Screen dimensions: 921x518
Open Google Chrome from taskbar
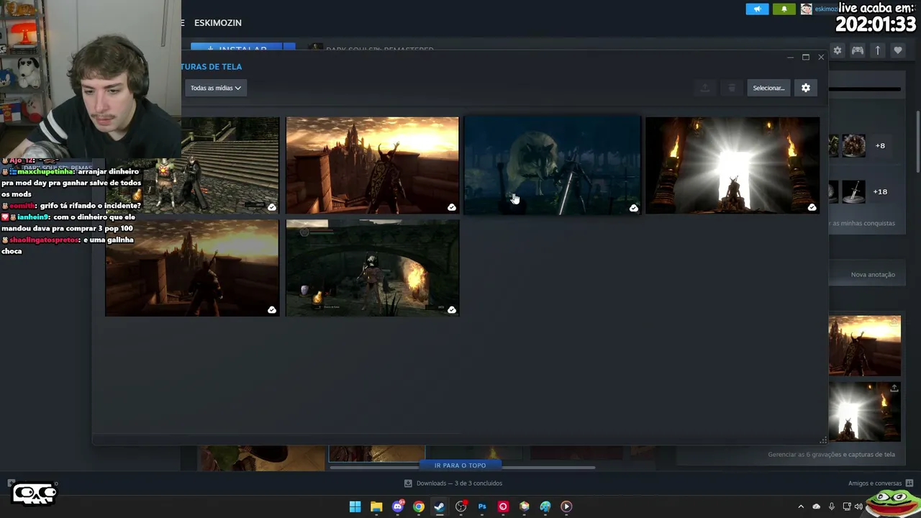[x=419, y=506]
